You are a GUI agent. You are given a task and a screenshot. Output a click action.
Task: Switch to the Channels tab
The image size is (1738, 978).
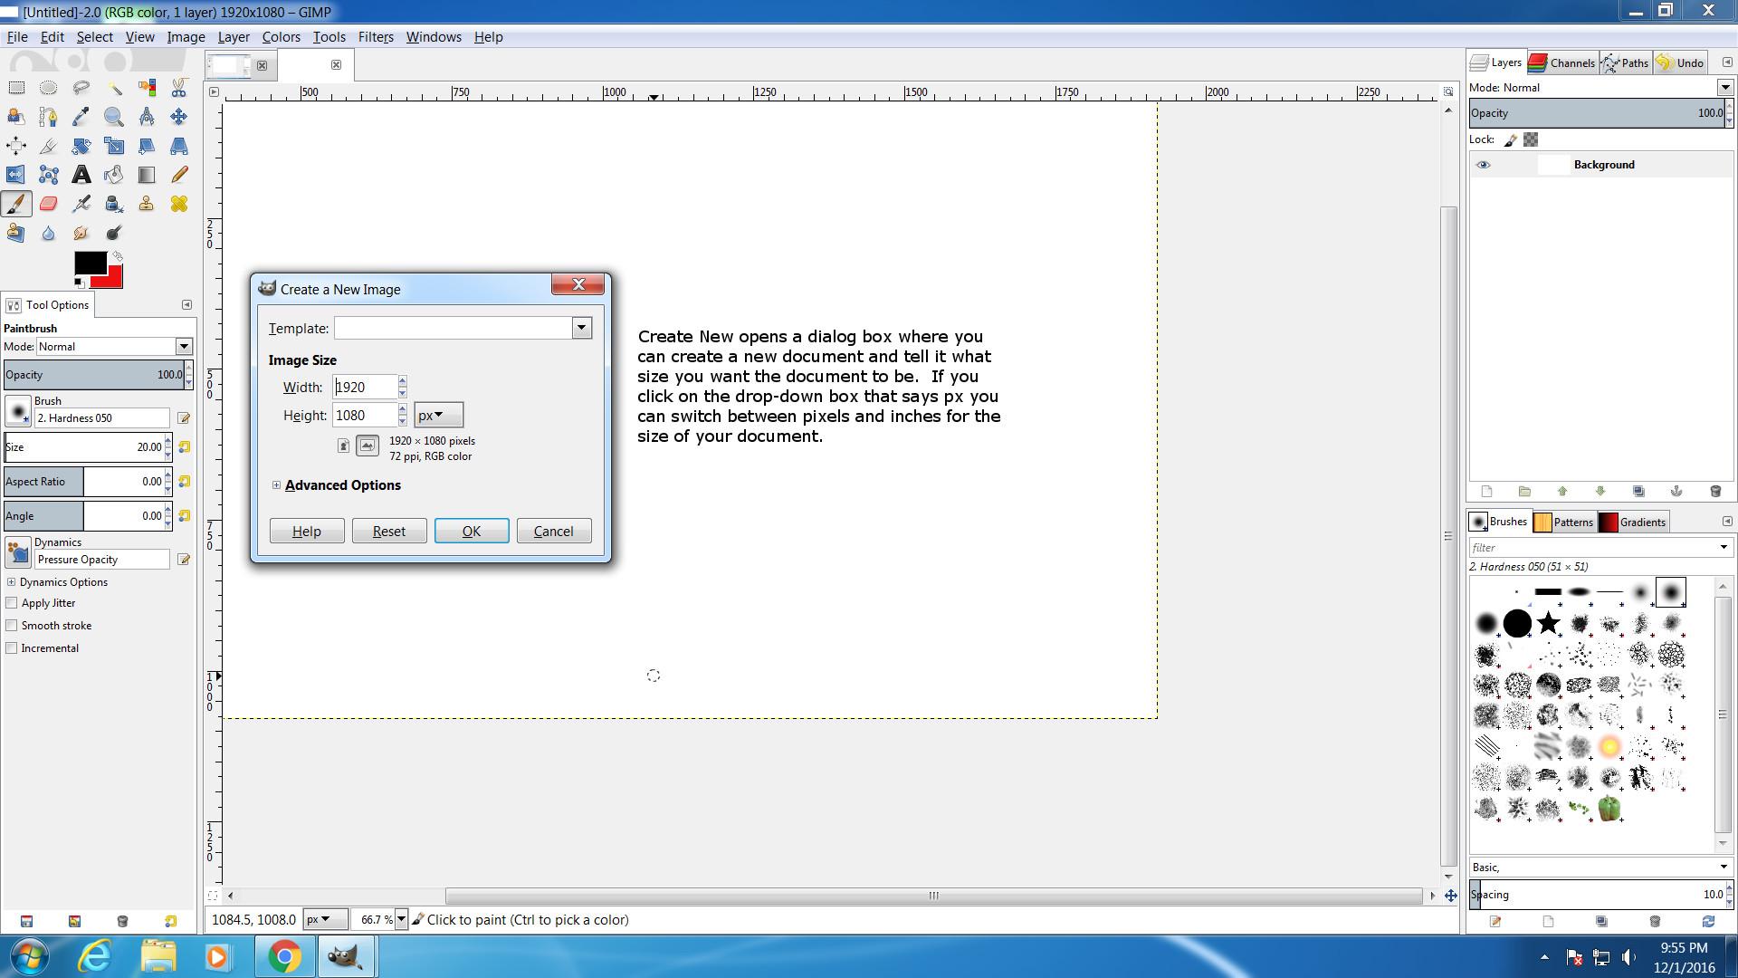coord(1561,62)
